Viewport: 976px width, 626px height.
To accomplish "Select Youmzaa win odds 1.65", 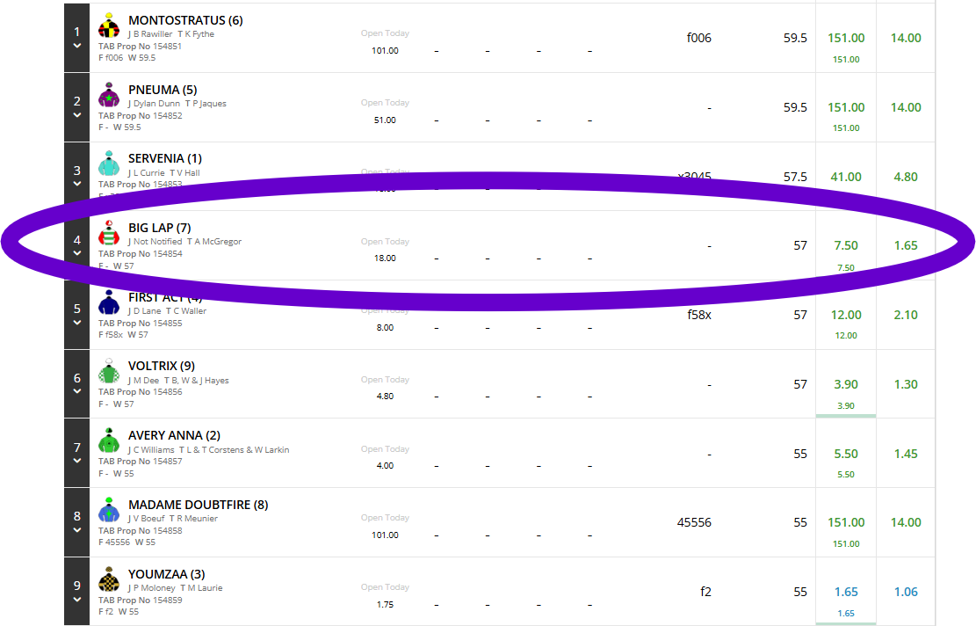I will (846, 593).
